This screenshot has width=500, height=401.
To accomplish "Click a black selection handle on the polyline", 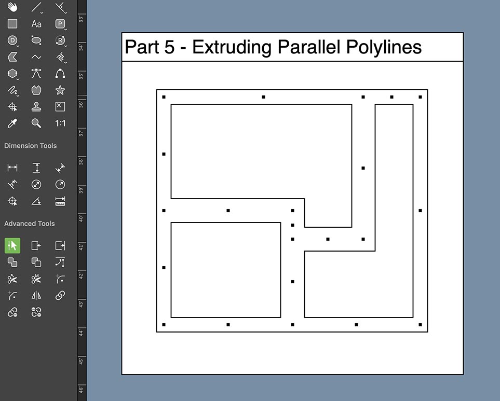I will point(163,96).
